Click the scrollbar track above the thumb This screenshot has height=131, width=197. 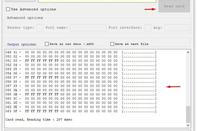click(x=188, y=80)
